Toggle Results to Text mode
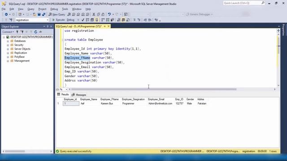 point(118,20)
